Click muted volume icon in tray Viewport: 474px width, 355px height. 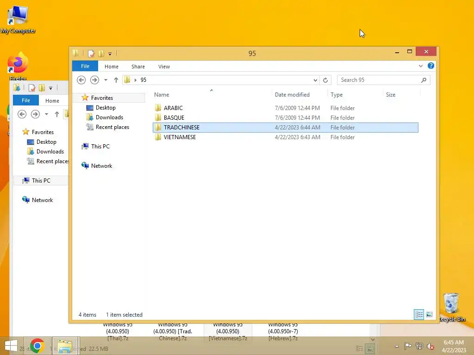click(430, 346)
